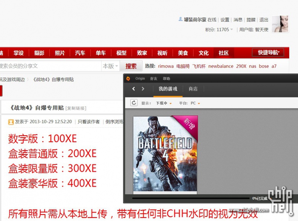
Task: Click into the forum search field
Action: tap(50, 66)
